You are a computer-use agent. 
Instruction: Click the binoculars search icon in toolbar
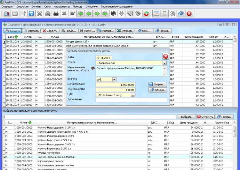(113, 14)
